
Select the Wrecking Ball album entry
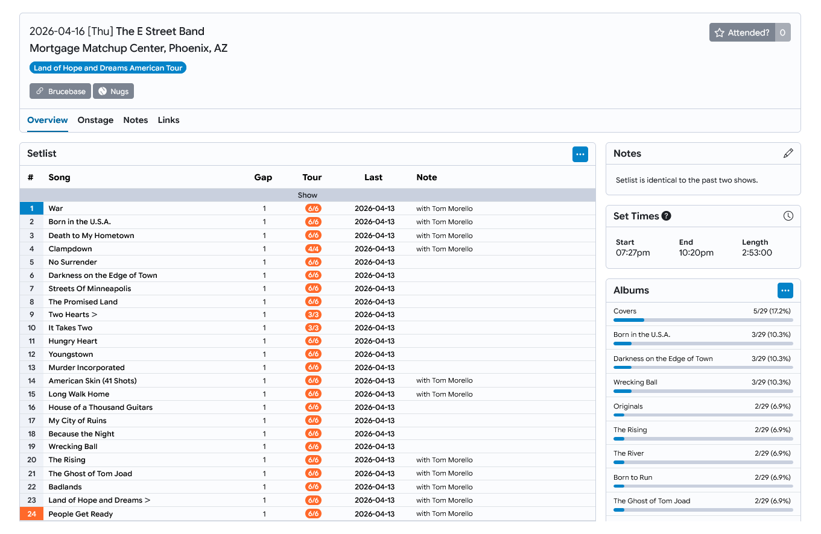point(635,382)
